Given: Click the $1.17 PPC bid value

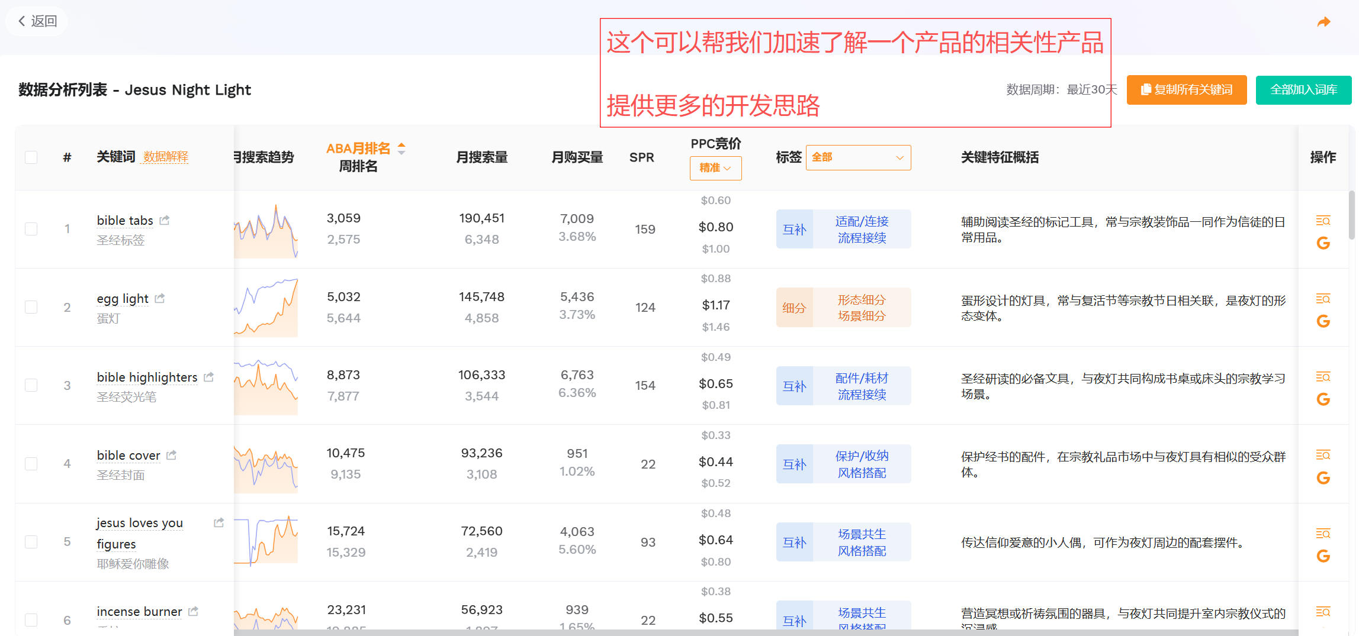Looking at the screenshot, I should tap(716, 305).
